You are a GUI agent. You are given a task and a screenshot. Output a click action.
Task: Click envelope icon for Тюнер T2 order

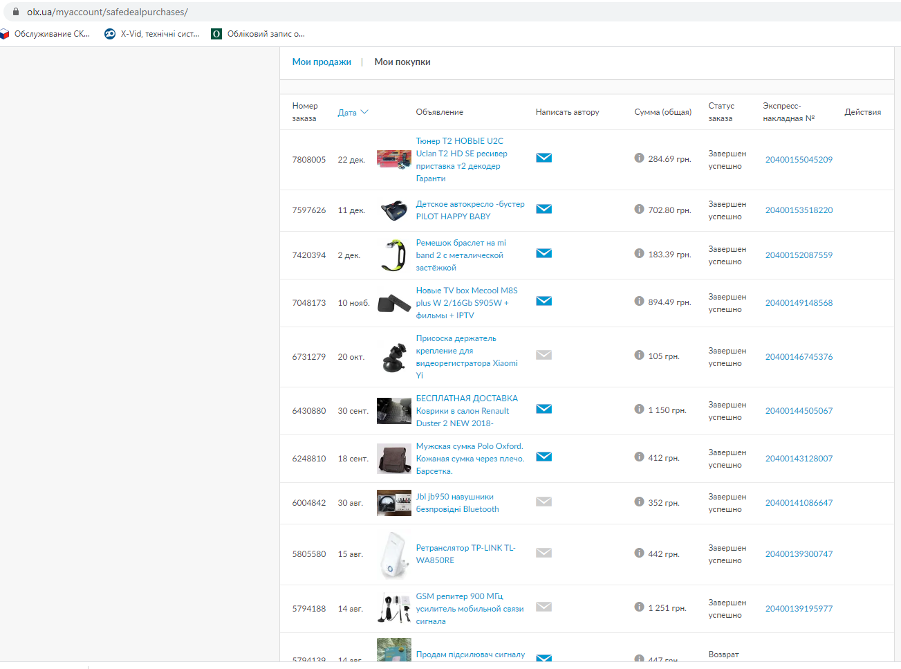544,158
